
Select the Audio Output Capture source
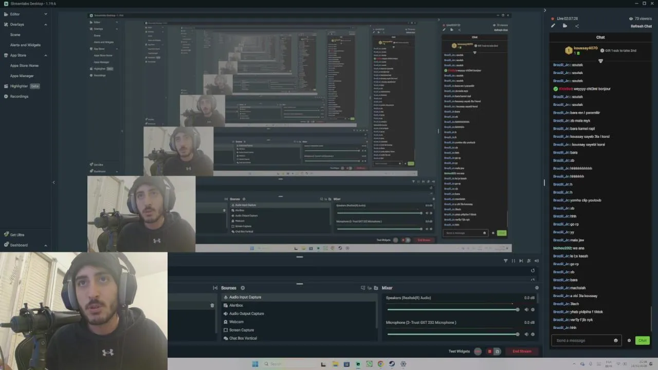click(299, 313)
